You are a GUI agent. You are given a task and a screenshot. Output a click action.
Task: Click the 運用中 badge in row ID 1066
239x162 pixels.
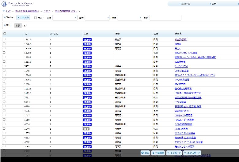point(87,84)
